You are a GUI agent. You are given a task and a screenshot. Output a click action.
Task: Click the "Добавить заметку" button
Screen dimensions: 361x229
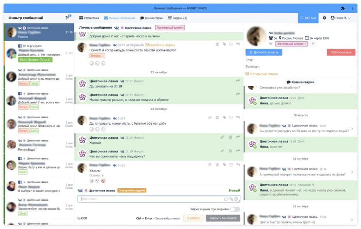pos(264,52)
